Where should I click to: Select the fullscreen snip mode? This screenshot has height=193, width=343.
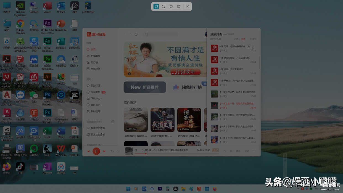pyautogui.click(x=179, y=6)
